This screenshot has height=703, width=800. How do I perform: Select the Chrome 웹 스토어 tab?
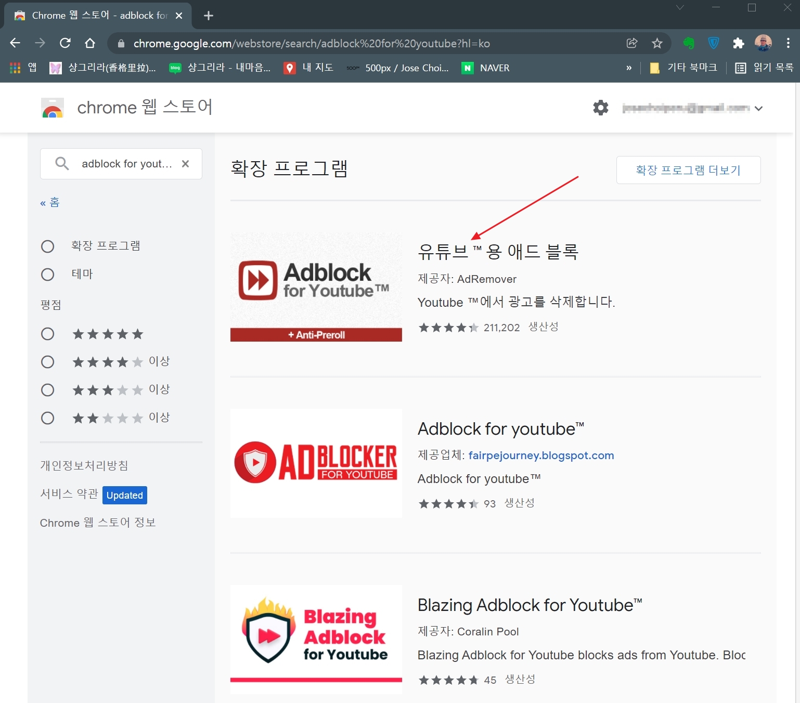97,16
